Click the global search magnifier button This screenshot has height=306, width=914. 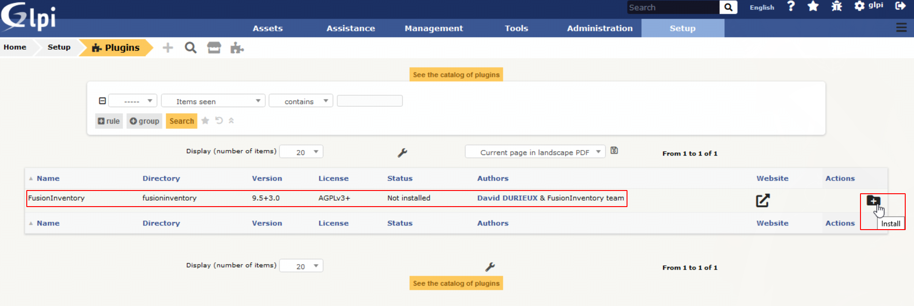(728, 7)
